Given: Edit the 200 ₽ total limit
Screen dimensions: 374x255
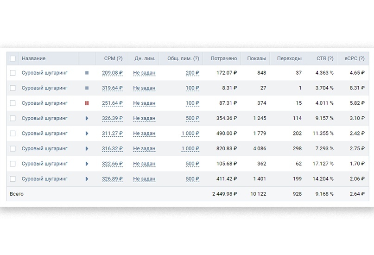Looking at the screenshot, I should click(192, 73).
